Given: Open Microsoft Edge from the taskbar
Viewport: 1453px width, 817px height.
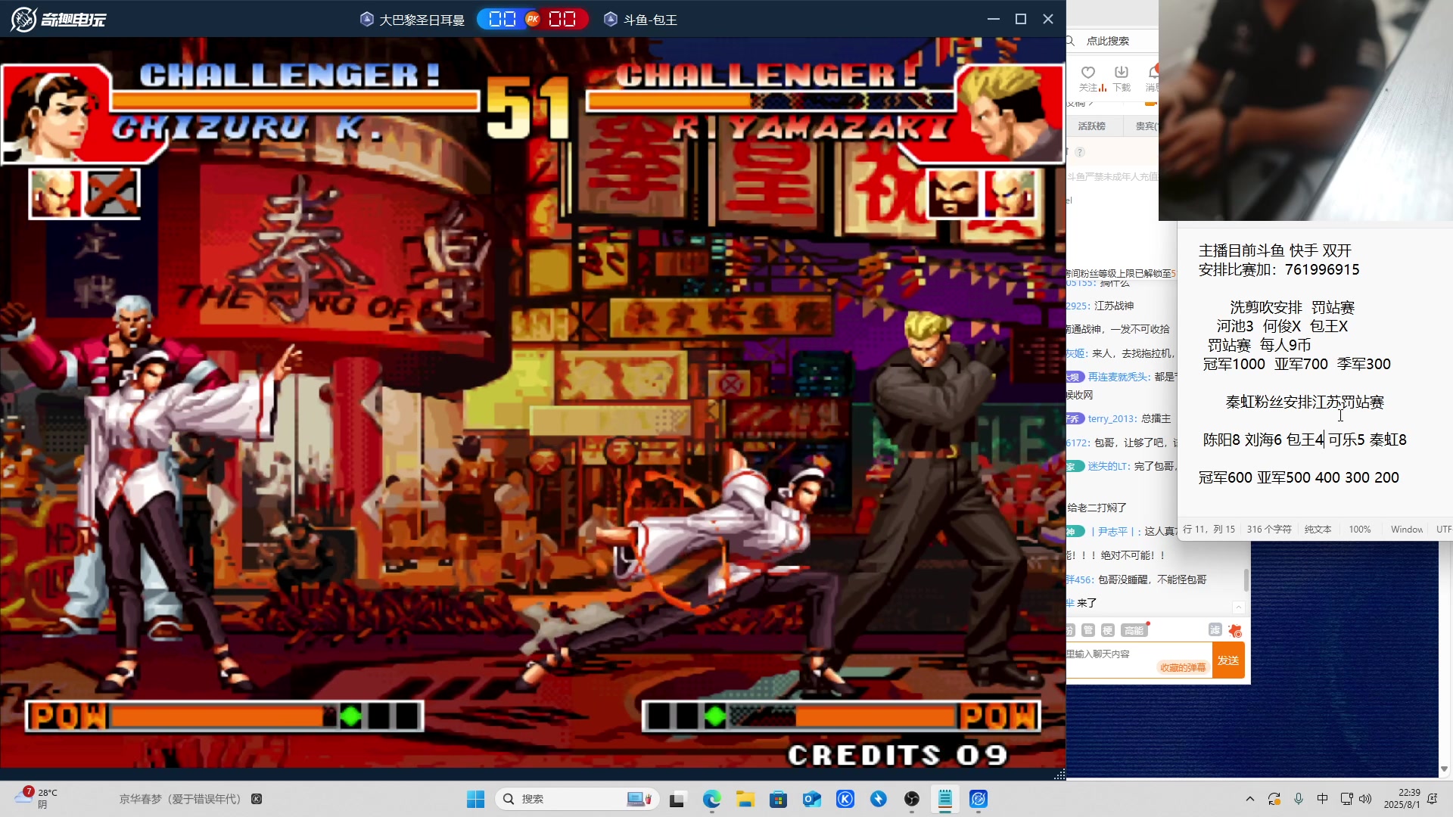Looking at the screenshot, I should point(711,799).
